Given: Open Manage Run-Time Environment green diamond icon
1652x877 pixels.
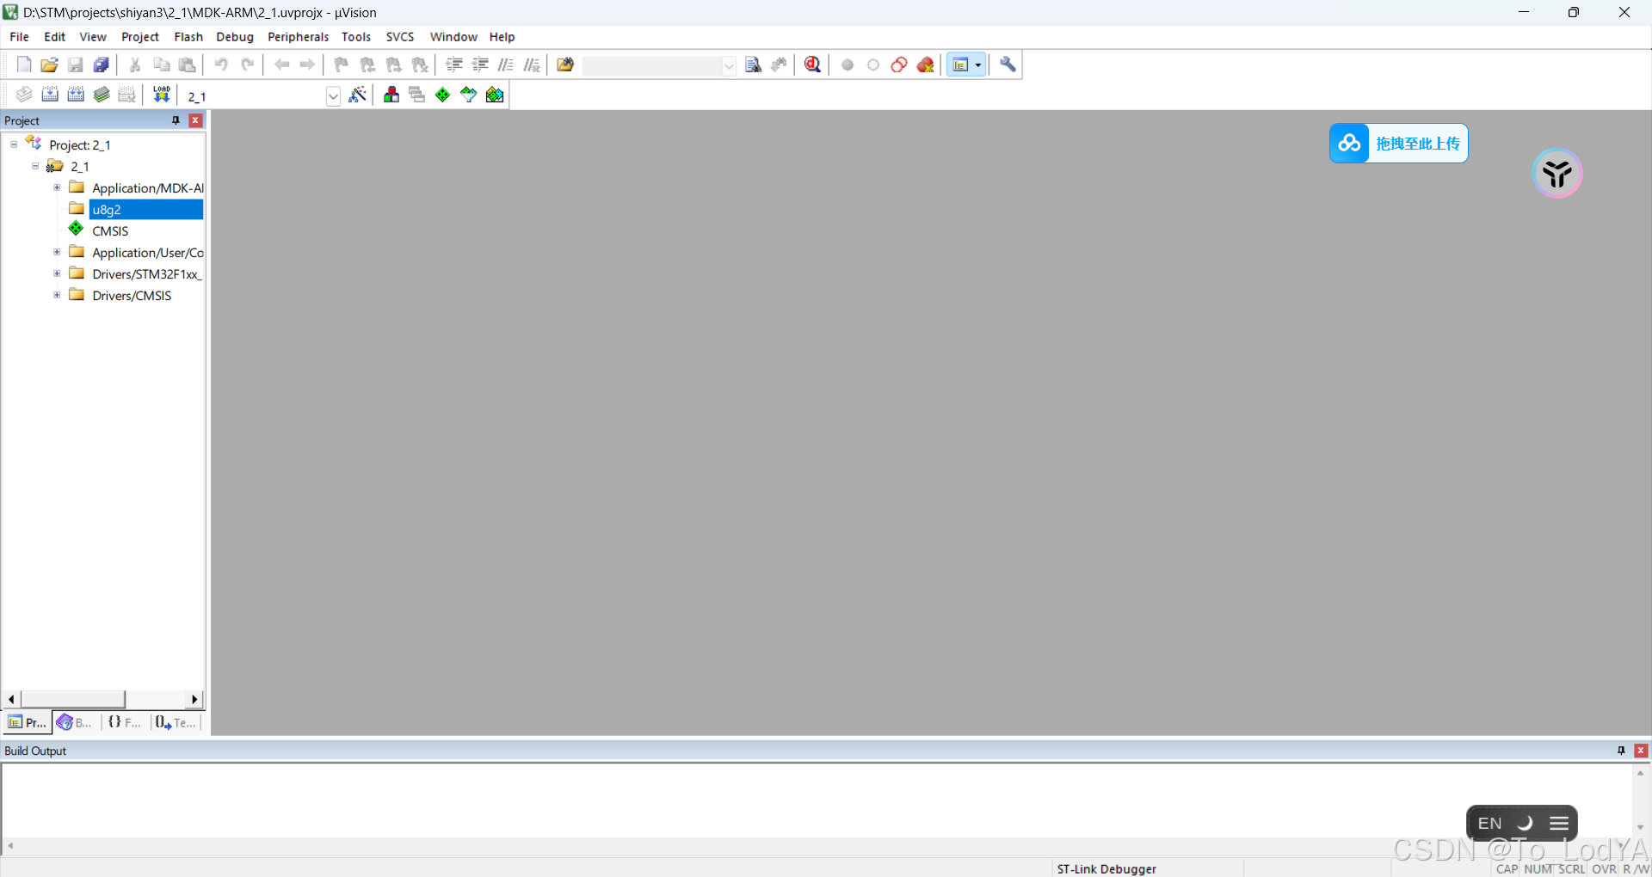Looking at the screenshot, I should 442,95.
